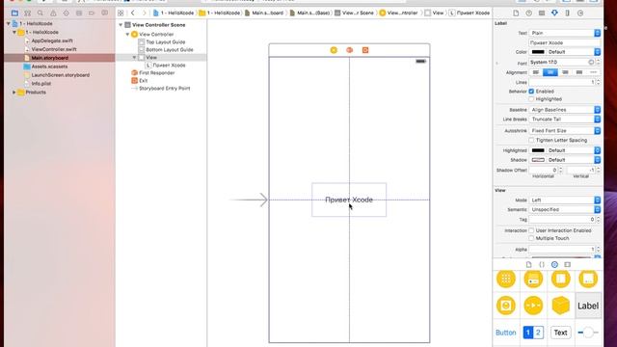The height and width of the screenshot is (347, 617).
Task: Open the Test navigator diamond icon
Action: (66, 13)
